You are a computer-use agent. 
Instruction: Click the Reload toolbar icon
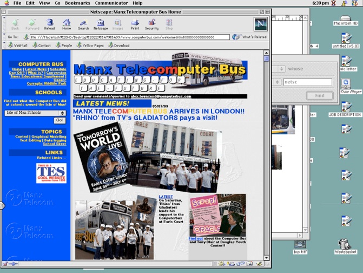49,24
